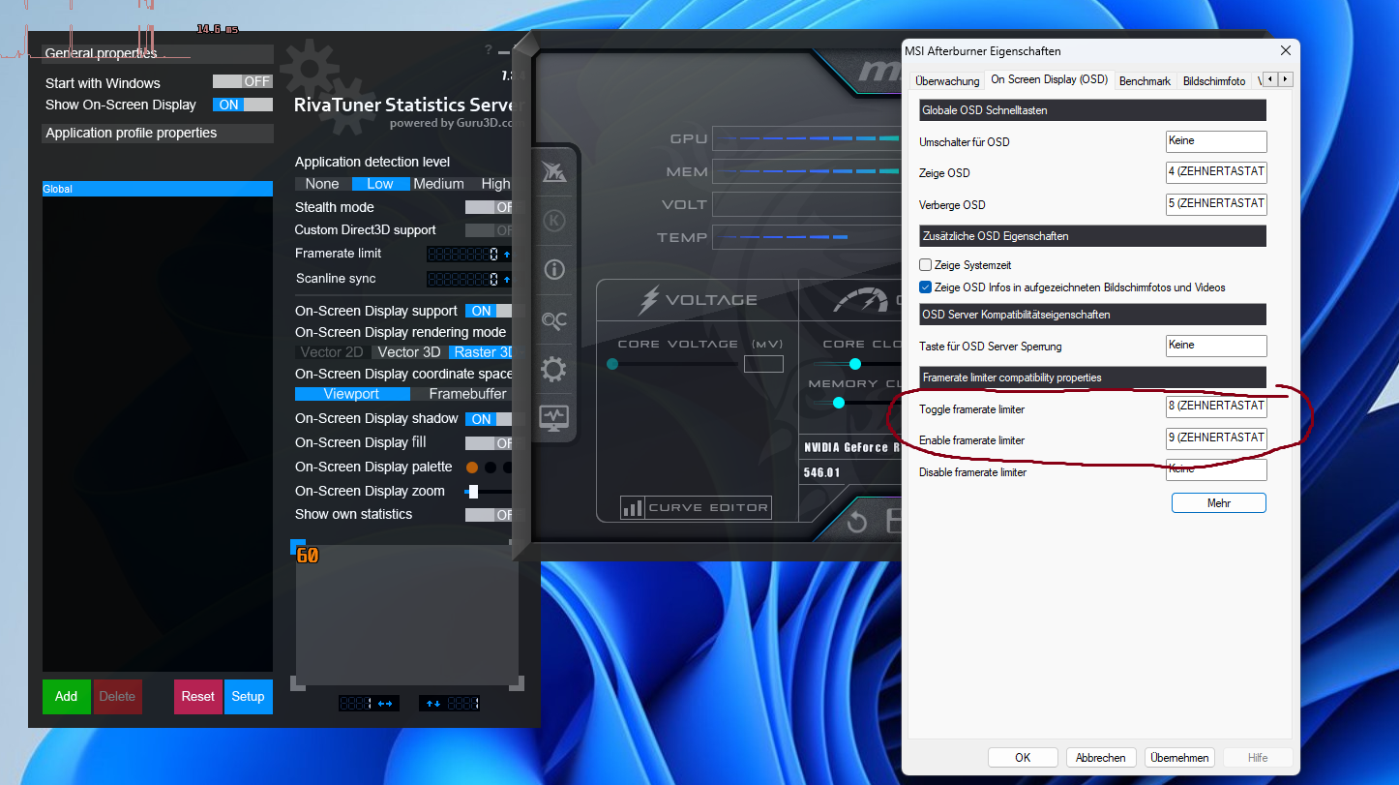
Task: Launch the OC Scanner icon in Afterburner
Action: coord(554,320)
